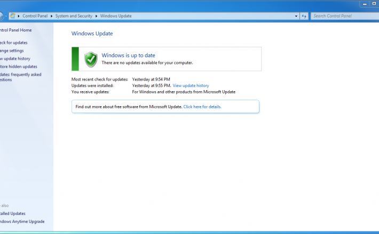Click the green shield checkmark icon
Viewport: 379px width, 234px height.
tap(91, 59)
